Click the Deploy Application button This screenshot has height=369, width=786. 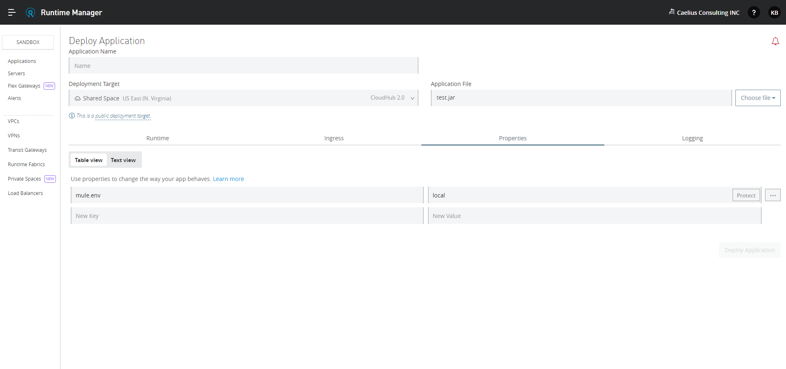[x=749, y=250]
